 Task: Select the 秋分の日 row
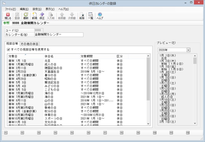(x=77, y=111)
